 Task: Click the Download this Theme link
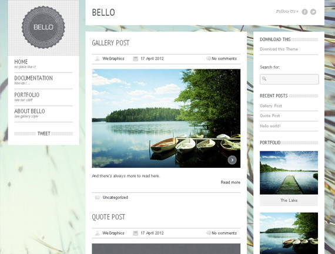click(x=279, y=49)
